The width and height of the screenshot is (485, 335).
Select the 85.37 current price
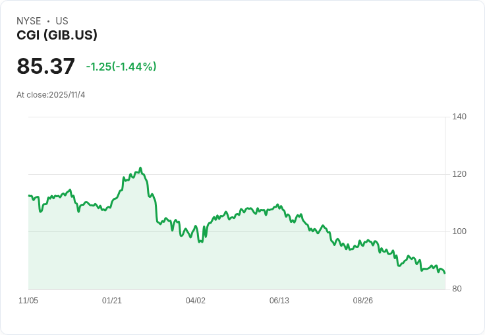coord(45,67)
